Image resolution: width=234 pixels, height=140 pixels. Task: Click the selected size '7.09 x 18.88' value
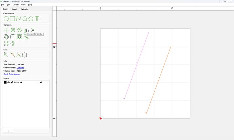tap(21, 71)
